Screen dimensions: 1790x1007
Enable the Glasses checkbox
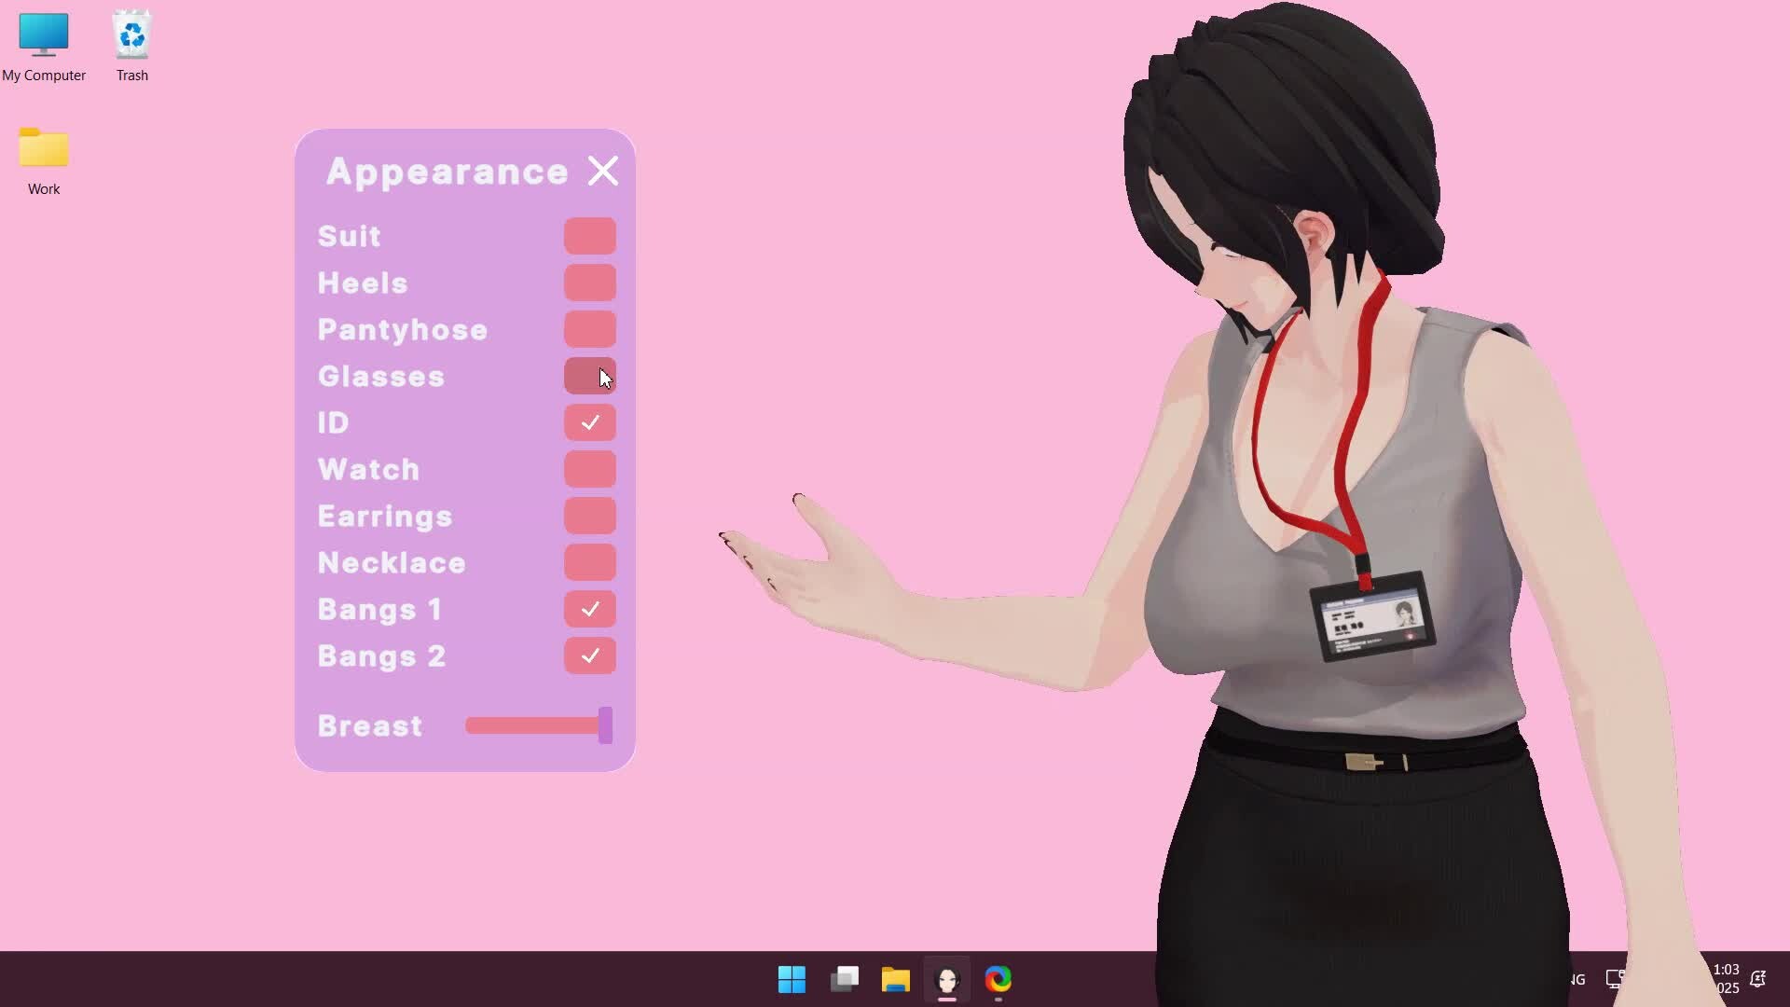click(589, 376)
